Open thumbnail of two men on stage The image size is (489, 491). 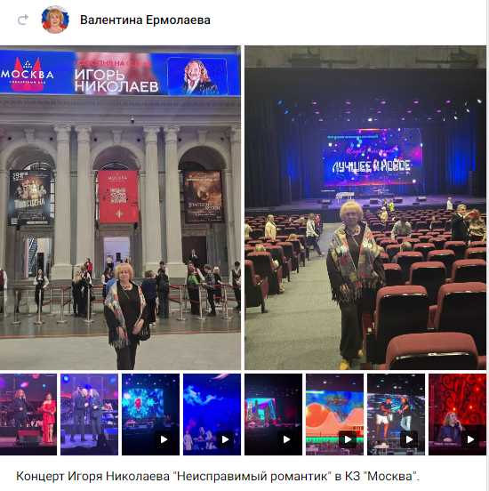coord(89,415)
